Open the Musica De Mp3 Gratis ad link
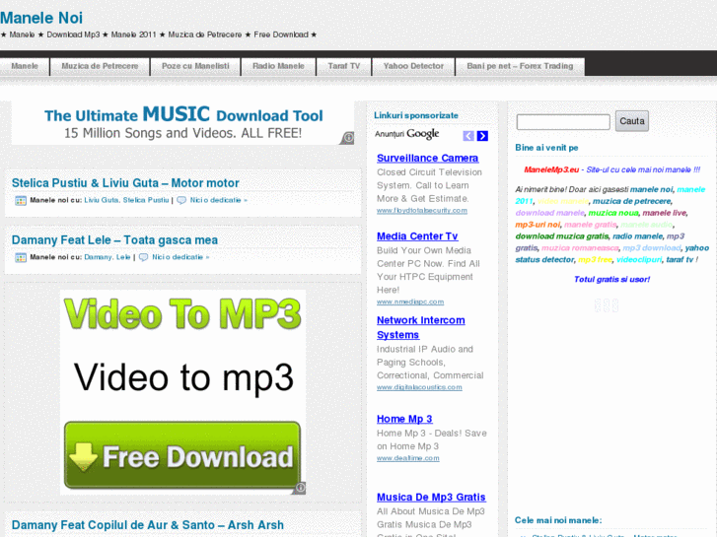The height and width of the screenshot is (537, 717). pyautogui.click(x=431, y=498)
